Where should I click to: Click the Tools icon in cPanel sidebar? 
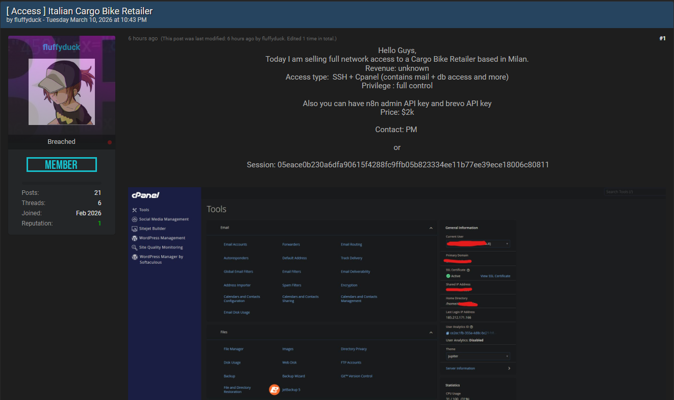pos(134,210)
